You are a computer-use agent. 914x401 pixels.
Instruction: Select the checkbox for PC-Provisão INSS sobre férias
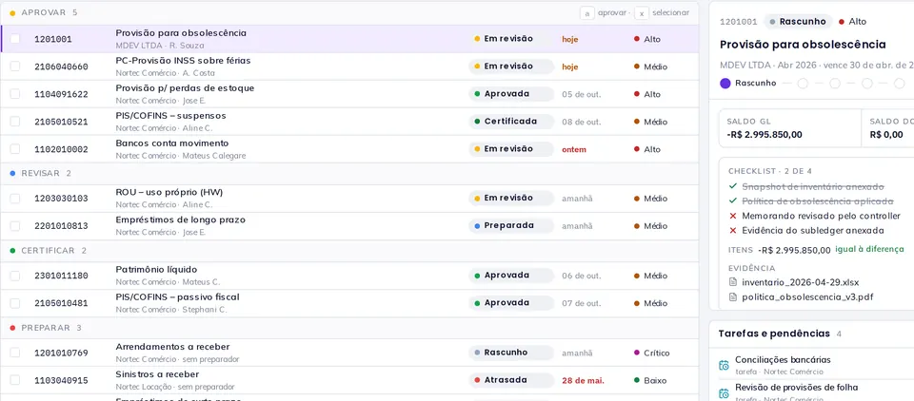15,67
